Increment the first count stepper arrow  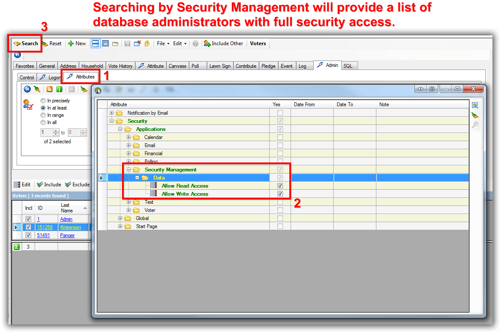pyautogui.click(x=56, y=130)
